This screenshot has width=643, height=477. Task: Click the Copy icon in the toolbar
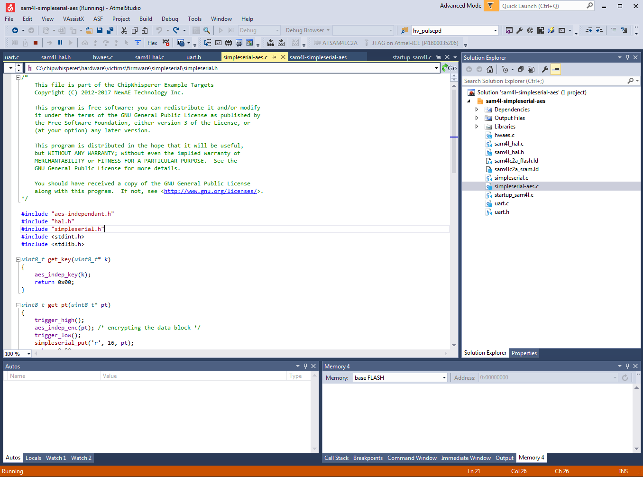coord(135,30)
